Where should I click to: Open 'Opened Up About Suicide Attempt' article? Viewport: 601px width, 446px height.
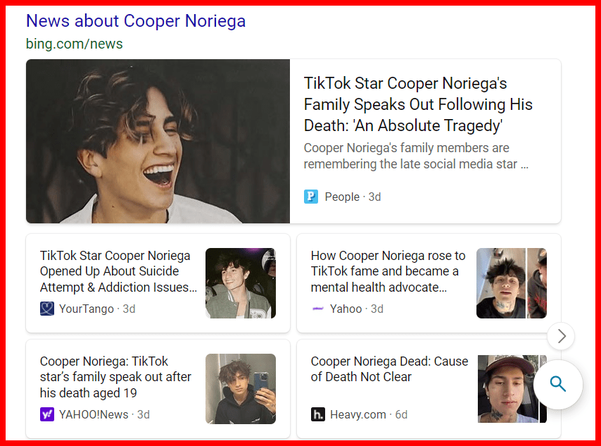(x=118, y=271)
